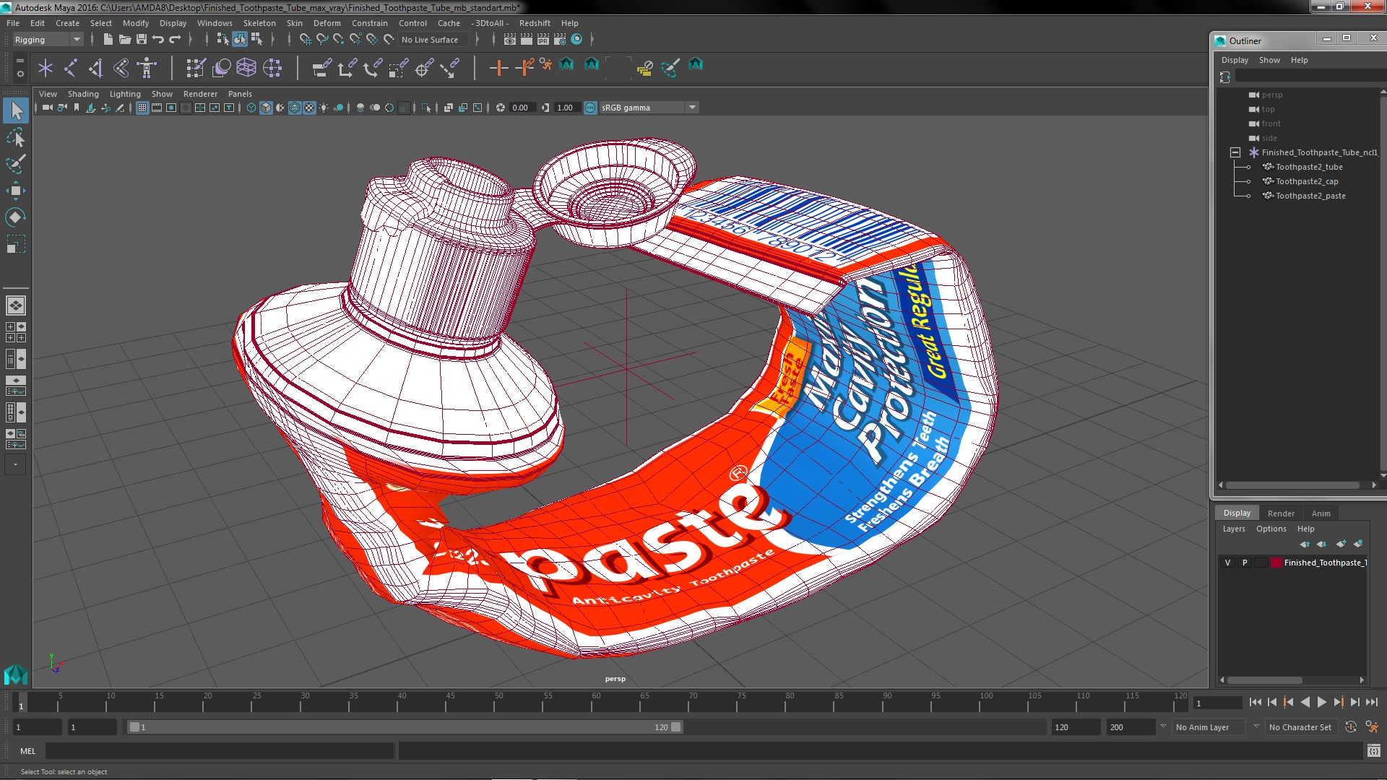
Task: Click shelf options gear icon
Action: coord(20,74)
